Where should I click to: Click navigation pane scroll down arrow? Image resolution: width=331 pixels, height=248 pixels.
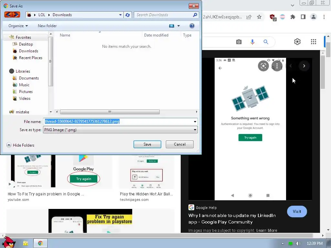click(x=51, y=112)
